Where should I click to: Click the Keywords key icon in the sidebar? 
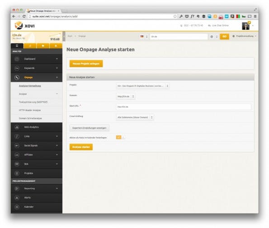[x=17, y=68]
